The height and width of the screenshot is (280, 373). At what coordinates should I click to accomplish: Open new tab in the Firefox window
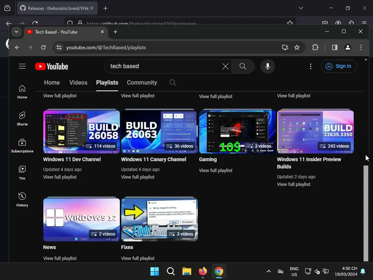tap(105, 8)
